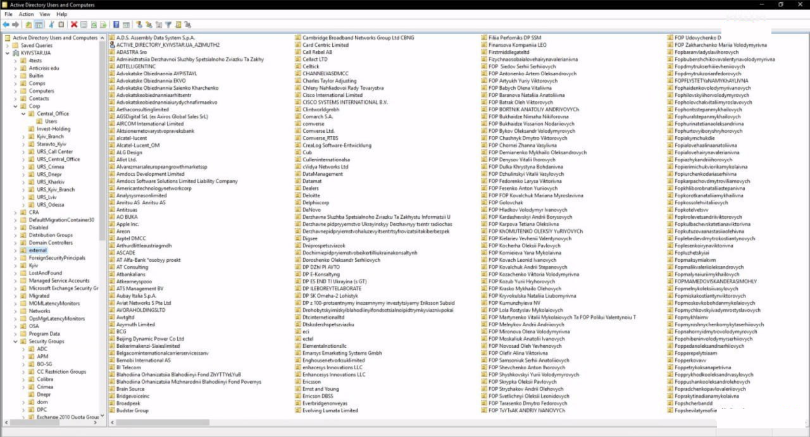This screenshot has height=437, width=810.
Task: Collapse the Central_Office tree node
Action: 24,114
